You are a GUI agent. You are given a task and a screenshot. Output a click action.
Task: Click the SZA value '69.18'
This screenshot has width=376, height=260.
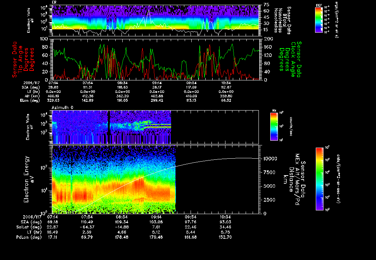tap(53, 222)
